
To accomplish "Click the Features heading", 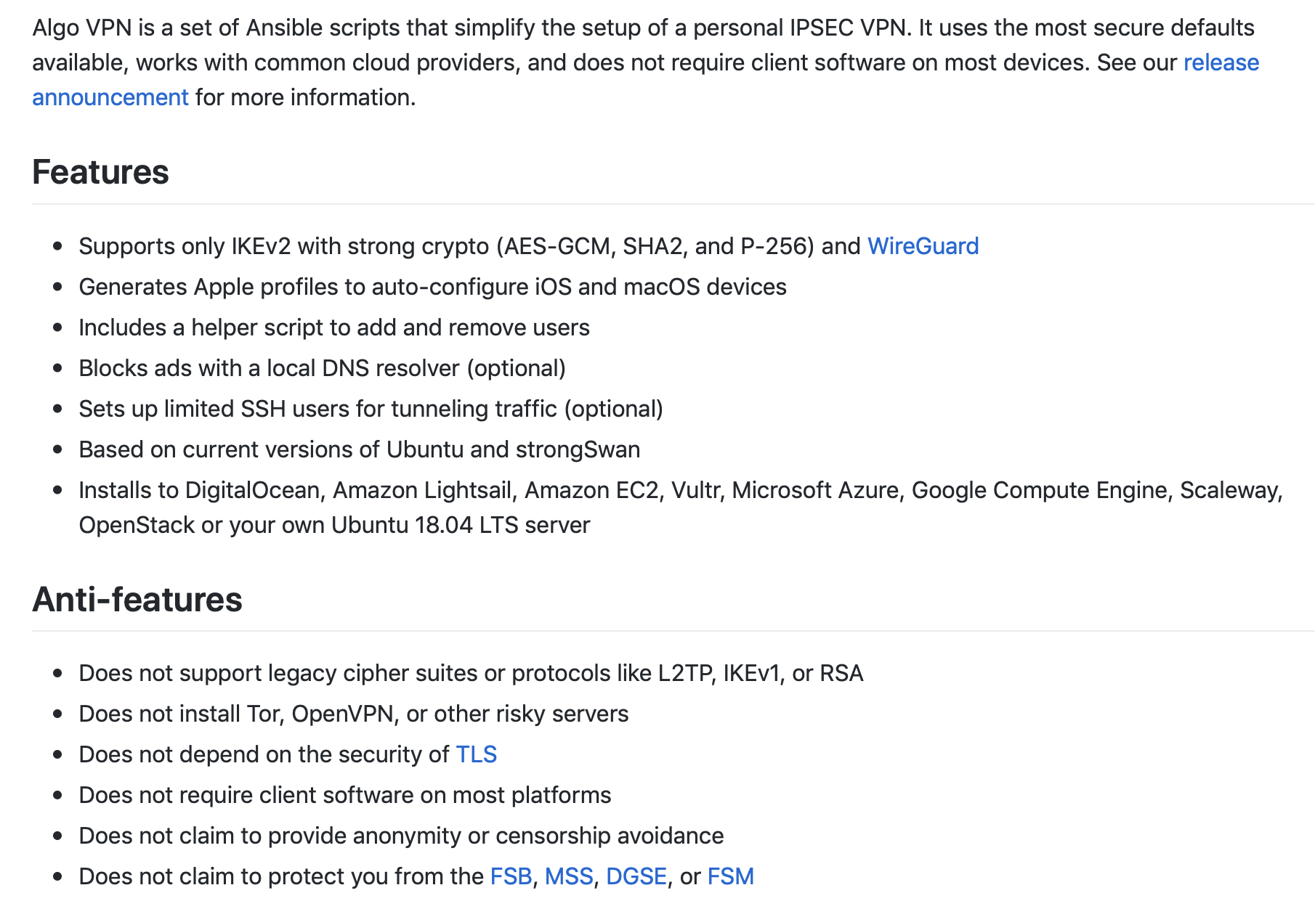I will coord(100,172).
